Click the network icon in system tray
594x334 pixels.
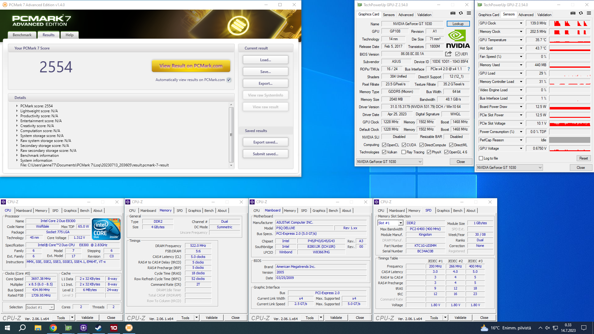coord(555,328)
